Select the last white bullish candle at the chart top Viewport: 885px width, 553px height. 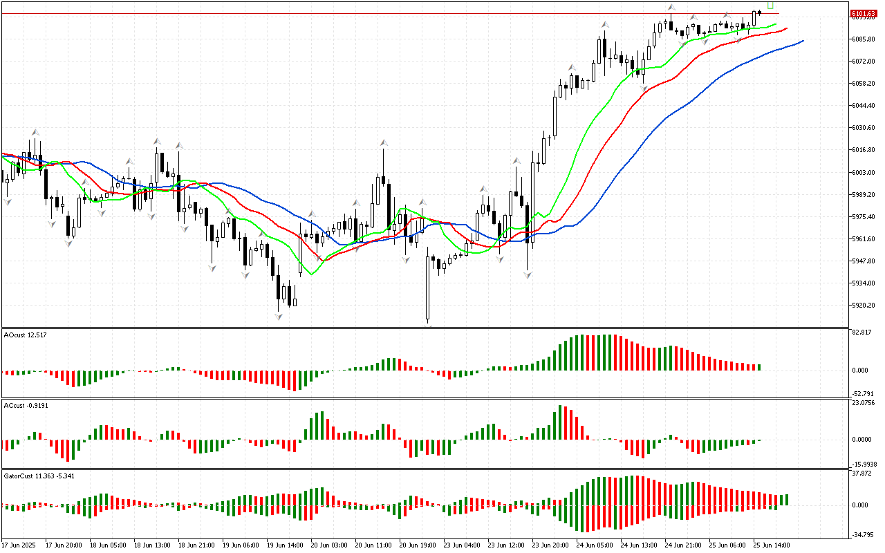coord(754,19)
